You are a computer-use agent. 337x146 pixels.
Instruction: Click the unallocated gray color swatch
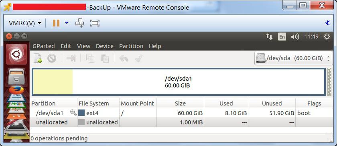[81, 122]
